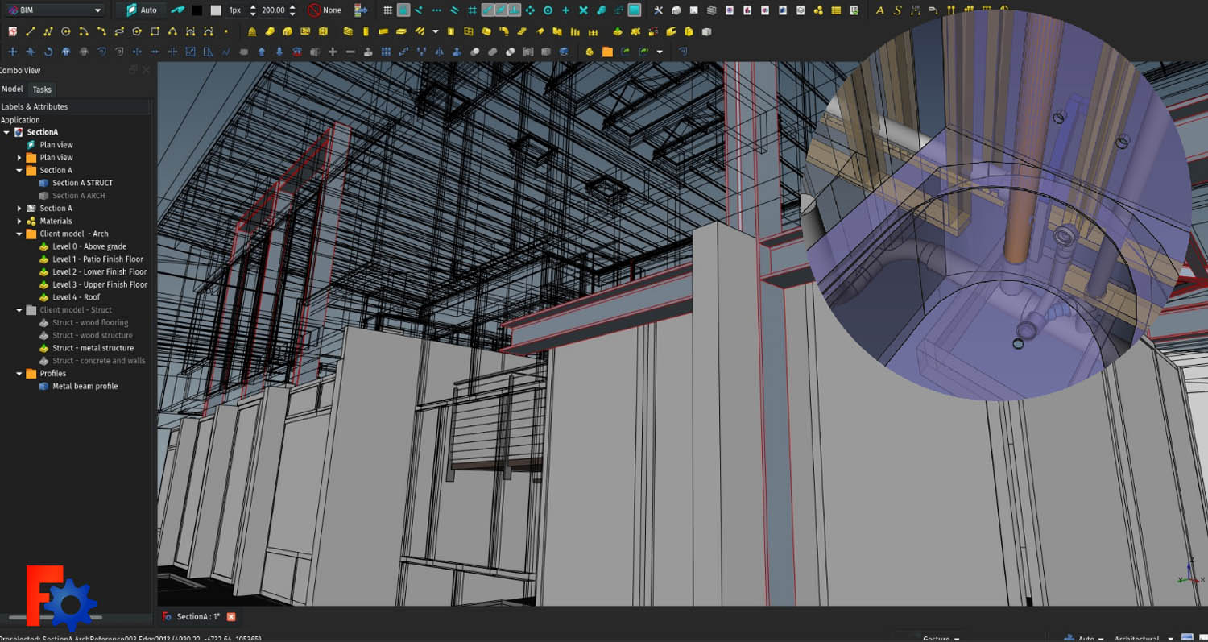Select Level 2 - Lower Finish Floor
The height and width of the screenshot is (642, 1208).
[100, 272]
